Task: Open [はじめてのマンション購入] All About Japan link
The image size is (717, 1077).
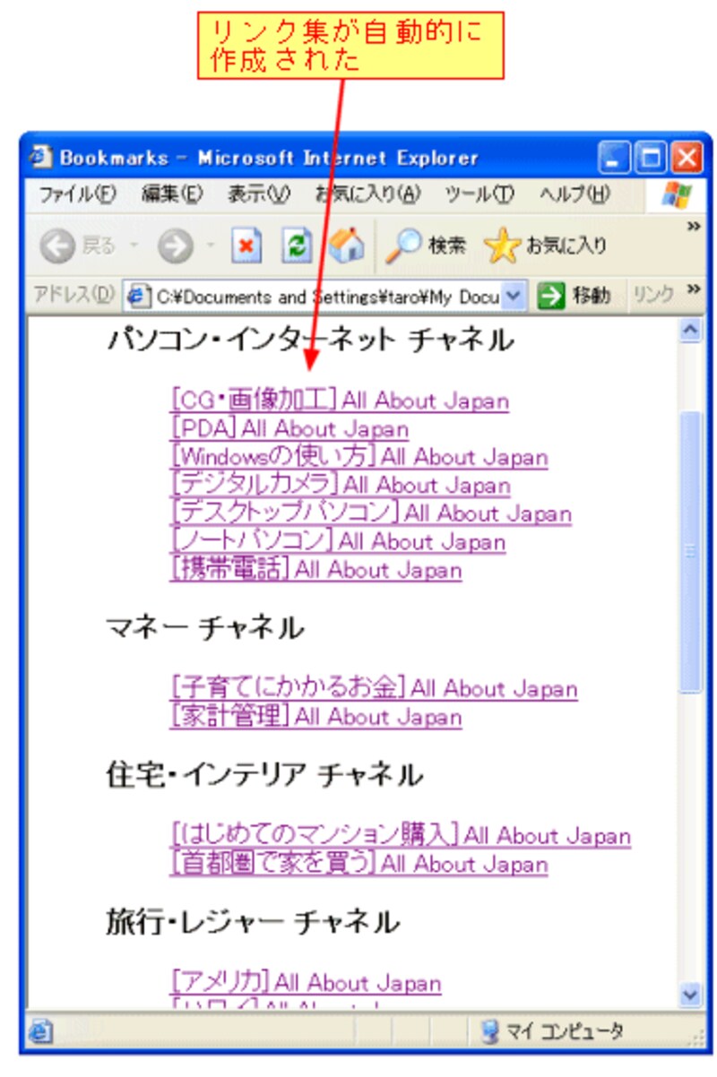Action: click(x=401, y=836)
